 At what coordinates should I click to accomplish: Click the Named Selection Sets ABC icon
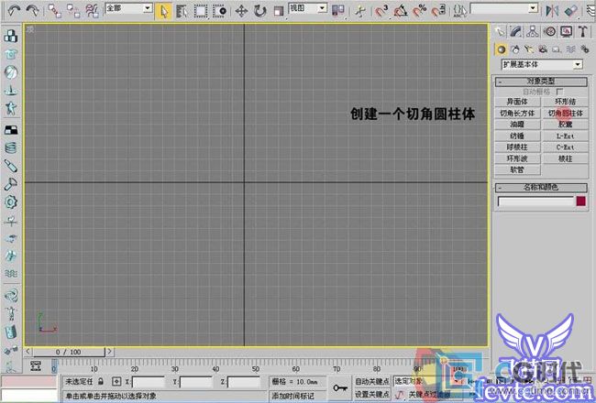[460, 11]
